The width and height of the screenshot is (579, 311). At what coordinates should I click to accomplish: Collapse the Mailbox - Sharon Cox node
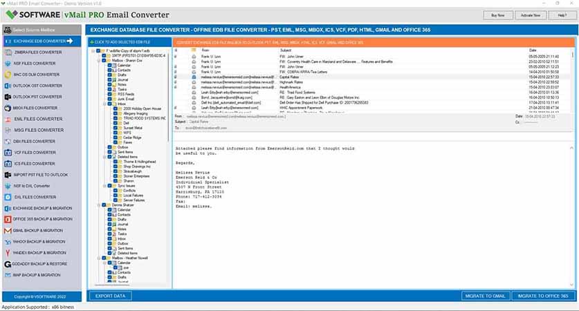99,61
